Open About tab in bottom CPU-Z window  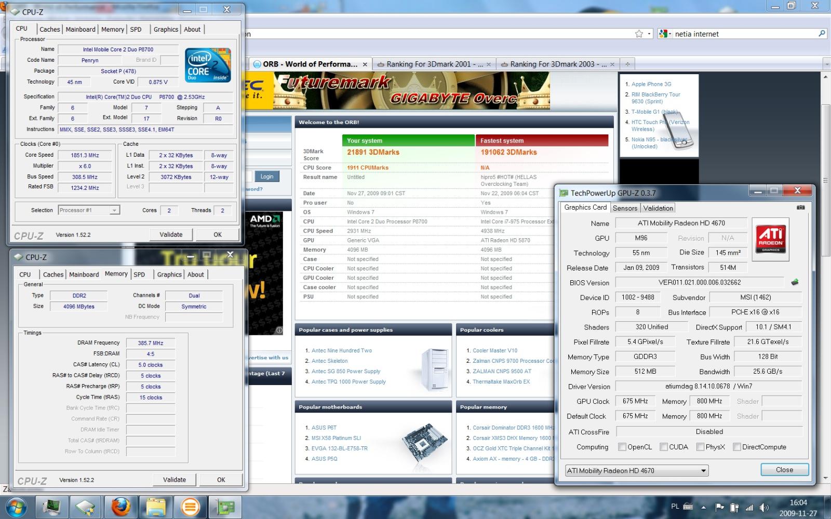pyautogui.click(x=196, y=275)
